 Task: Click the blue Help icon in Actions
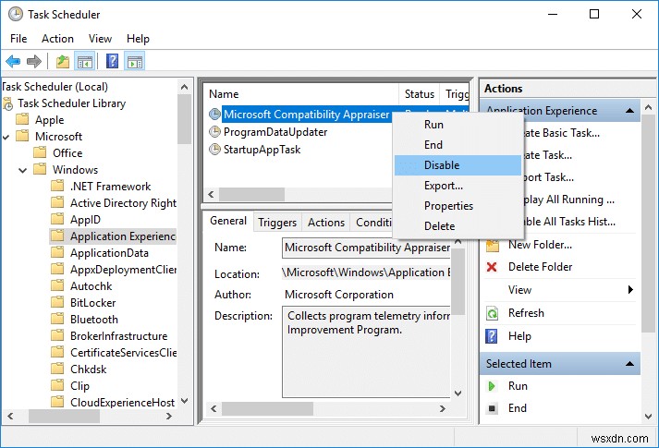[x=492, y=336]
